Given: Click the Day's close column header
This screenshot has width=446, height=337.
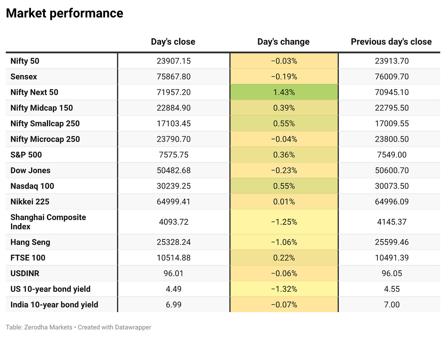Looking at the screenshot, I should tap(173, 42).
